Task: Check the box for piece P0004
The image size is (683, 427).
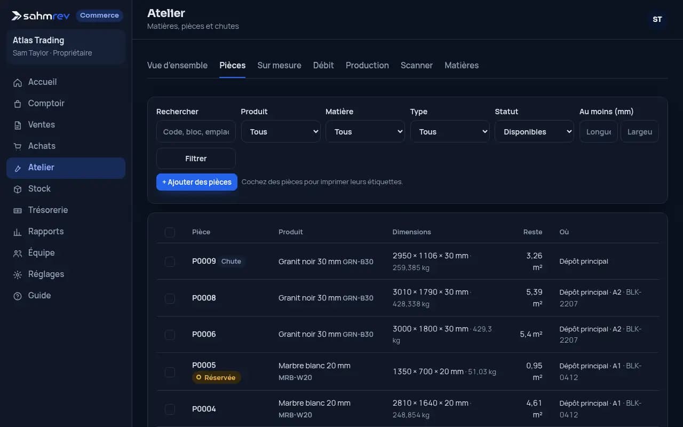Action: (x=170, y=409)
